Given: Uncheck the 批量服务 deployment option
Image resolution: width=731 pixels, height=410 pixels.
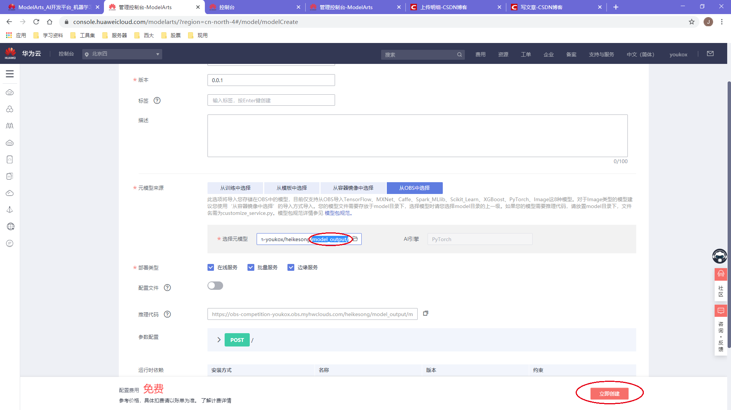Looking at the screenshot, I should pos(251,267).
